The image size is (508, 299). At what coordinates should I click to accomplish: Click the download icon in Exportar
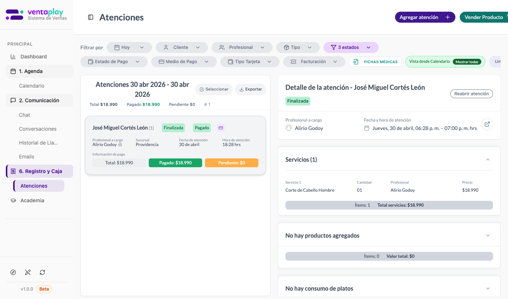[x=242, y=89]
